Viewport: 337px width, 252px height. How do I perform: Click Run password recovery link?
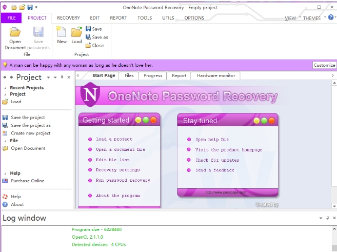pos(123,180)
